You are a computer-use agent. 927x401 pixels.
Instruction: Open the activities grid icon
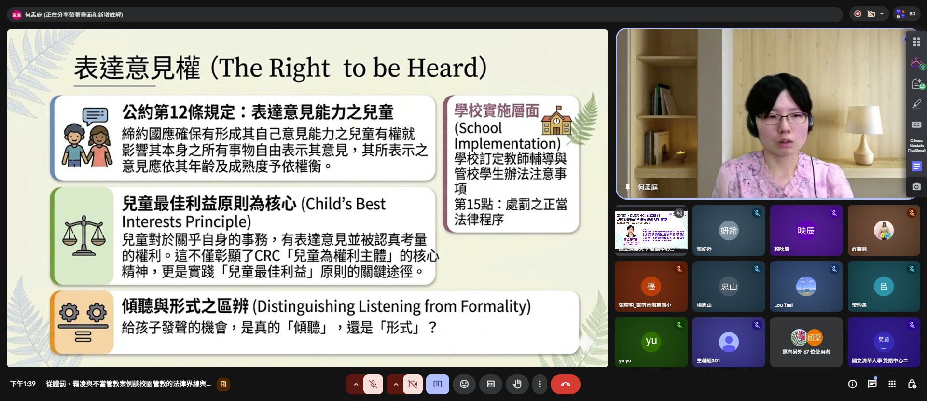pyautogui.click(x=892, y=384)
